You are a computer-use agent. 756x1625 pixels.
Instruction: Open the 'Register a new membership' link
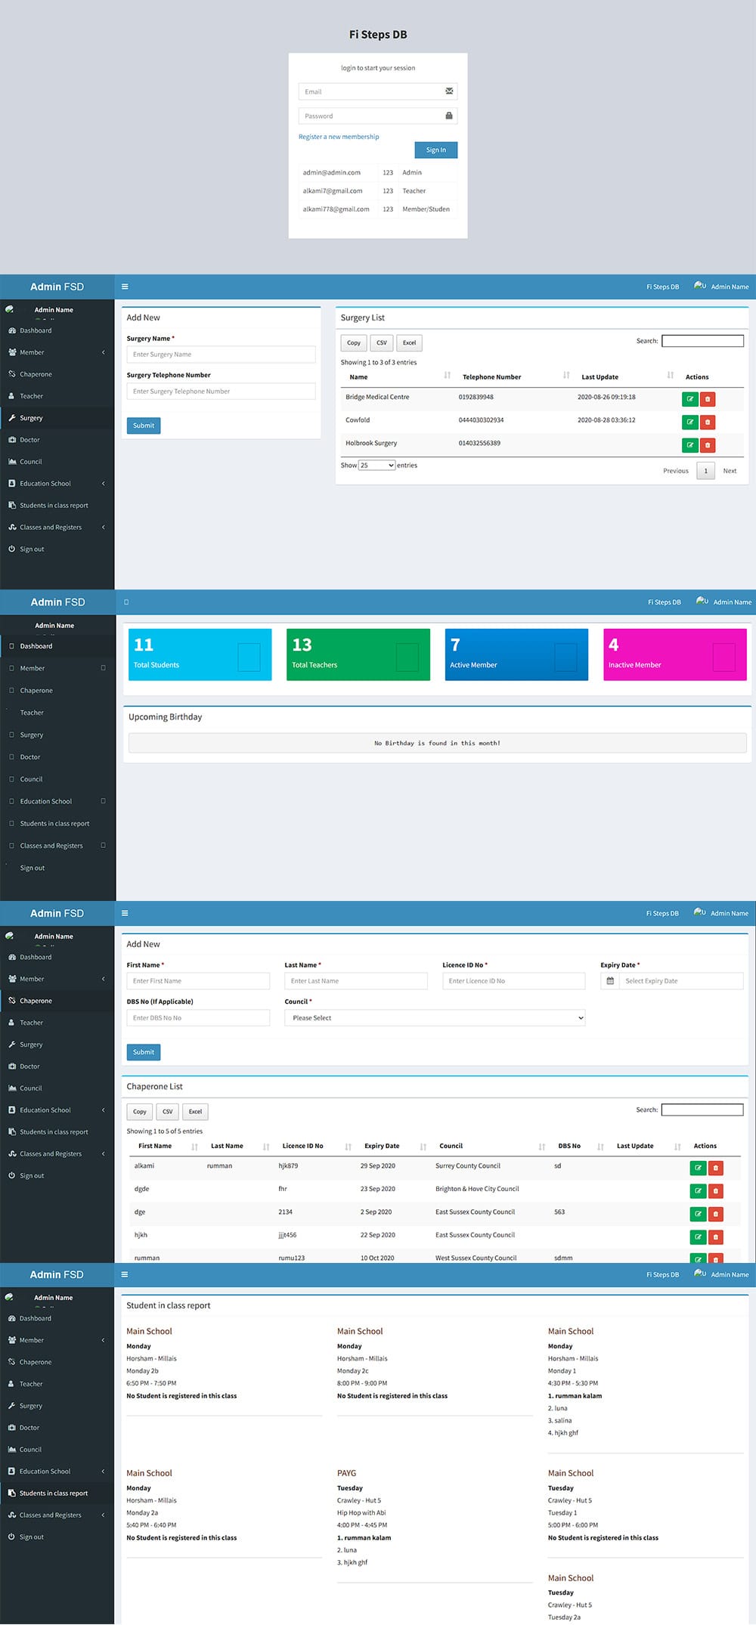pyautogui.click(x=339, y=137)
